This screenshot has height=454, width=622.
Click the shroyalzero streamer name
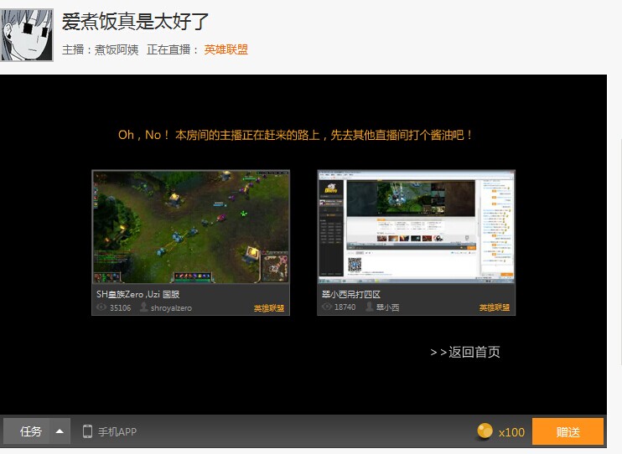pyautogui.click(x=171, y=307)
